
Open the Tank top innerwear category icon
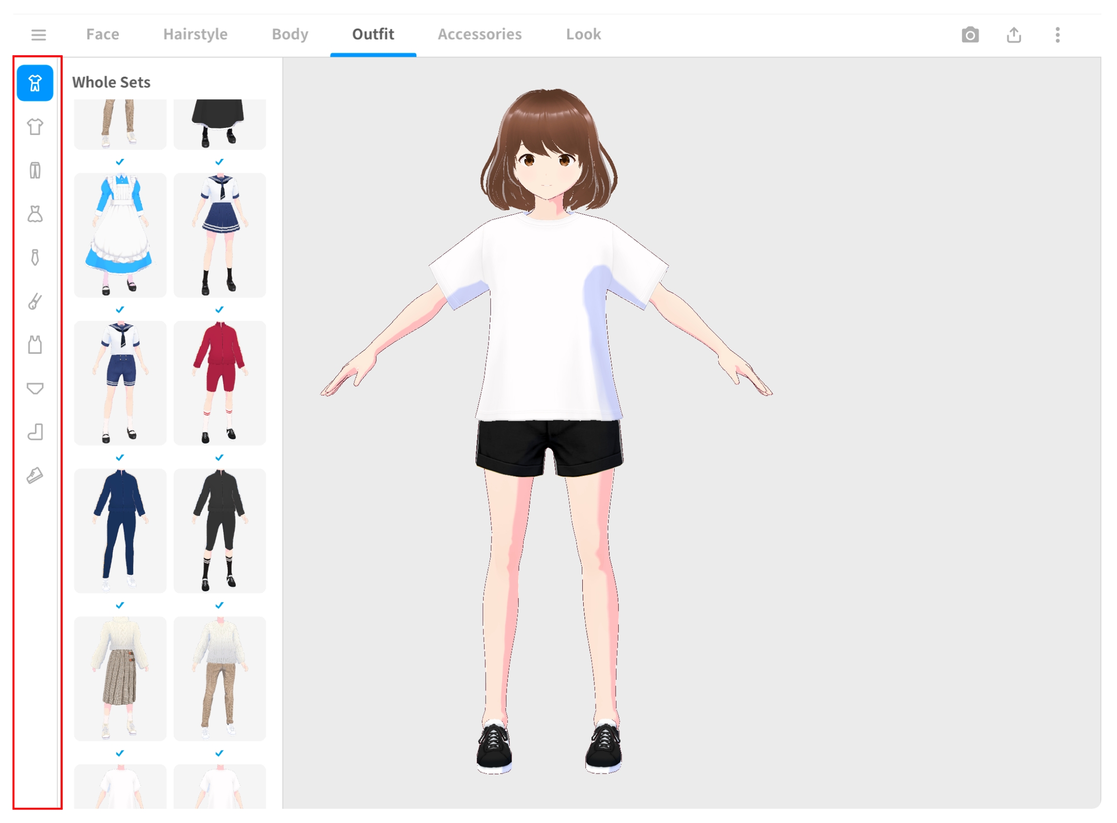[35, 345]
